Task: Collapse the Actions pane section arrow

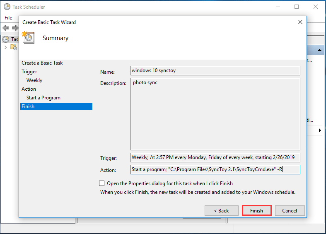Action: point(319,50)
